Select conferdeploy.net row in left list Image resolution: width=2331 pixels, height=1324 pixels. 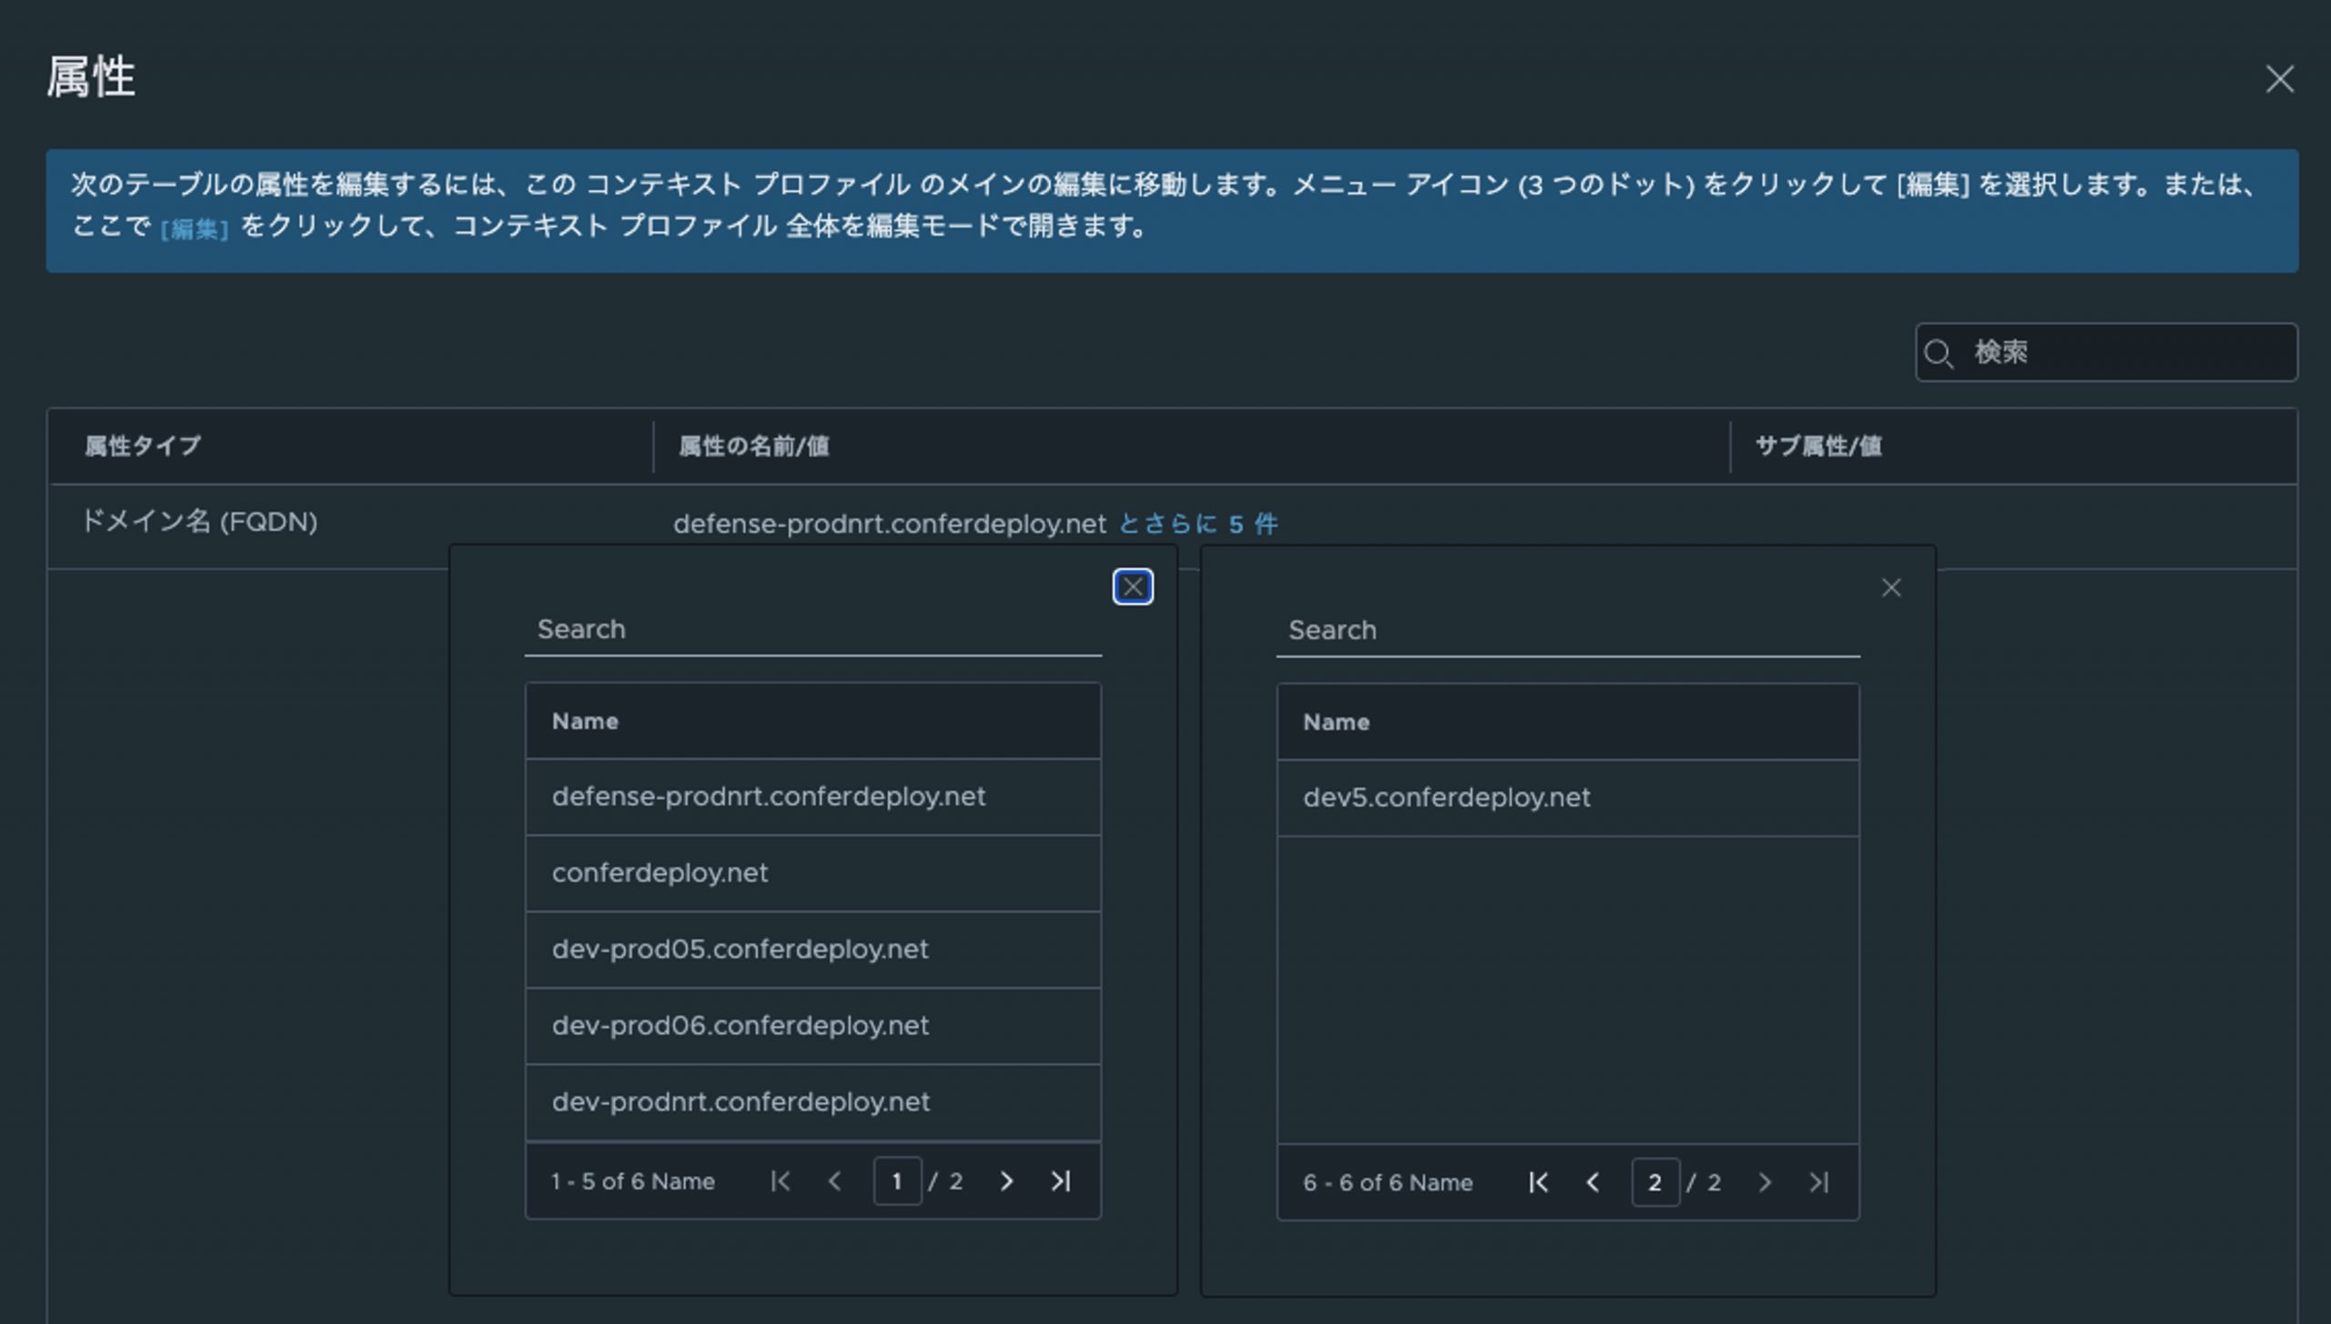point(660,872)
